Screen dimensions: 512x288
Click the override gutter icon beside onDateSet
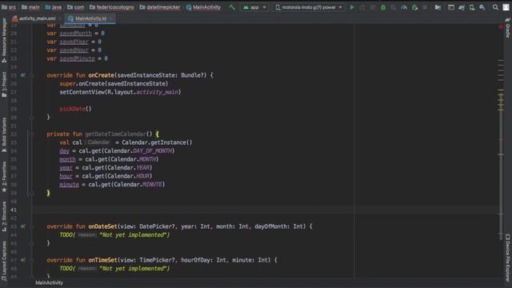pyautogui.click(x=22, y=226)
